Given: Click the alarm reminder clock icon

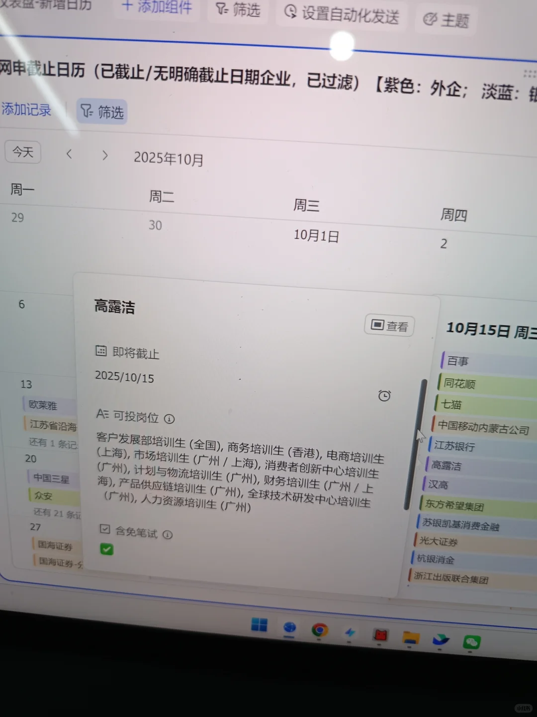Looking at the screenshot, I should [384, 396].
